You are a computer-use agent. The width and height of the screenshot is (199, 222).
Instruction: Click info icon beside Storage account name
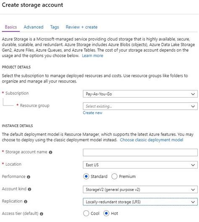50,152
